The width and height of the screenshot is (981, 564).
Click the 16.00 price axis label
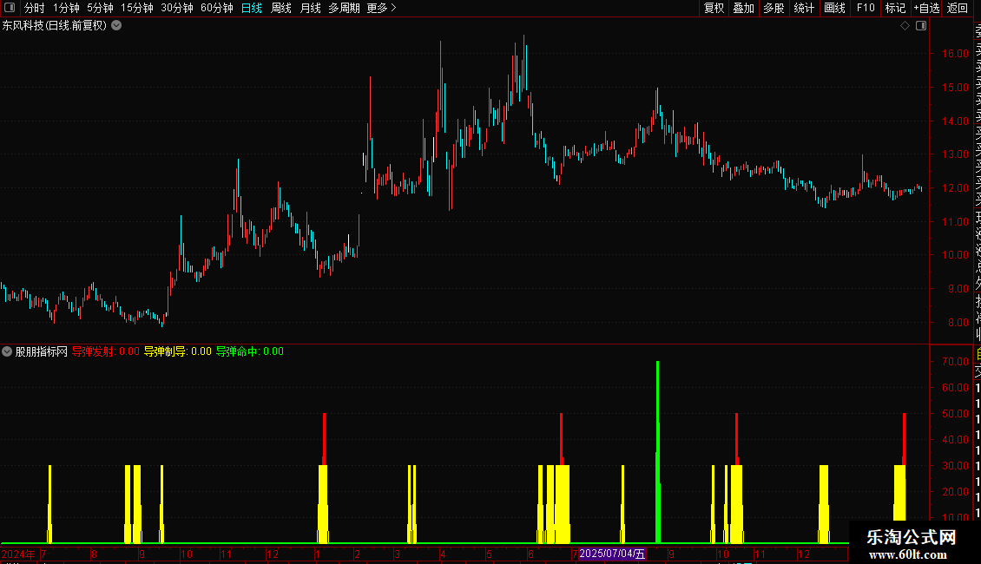click(955, 54)
